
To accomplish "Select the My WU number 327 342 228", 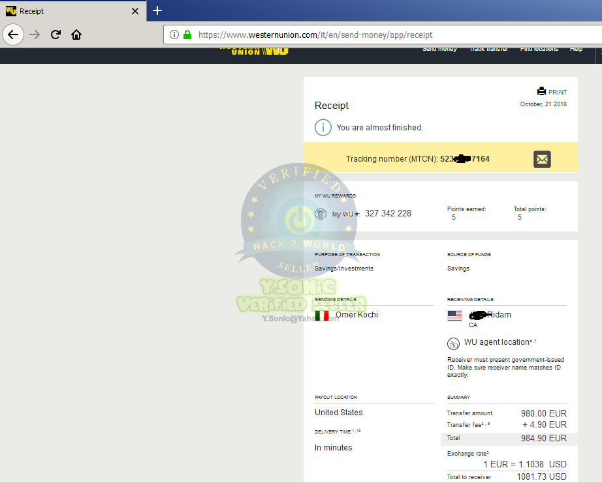I will click(388, 214).
